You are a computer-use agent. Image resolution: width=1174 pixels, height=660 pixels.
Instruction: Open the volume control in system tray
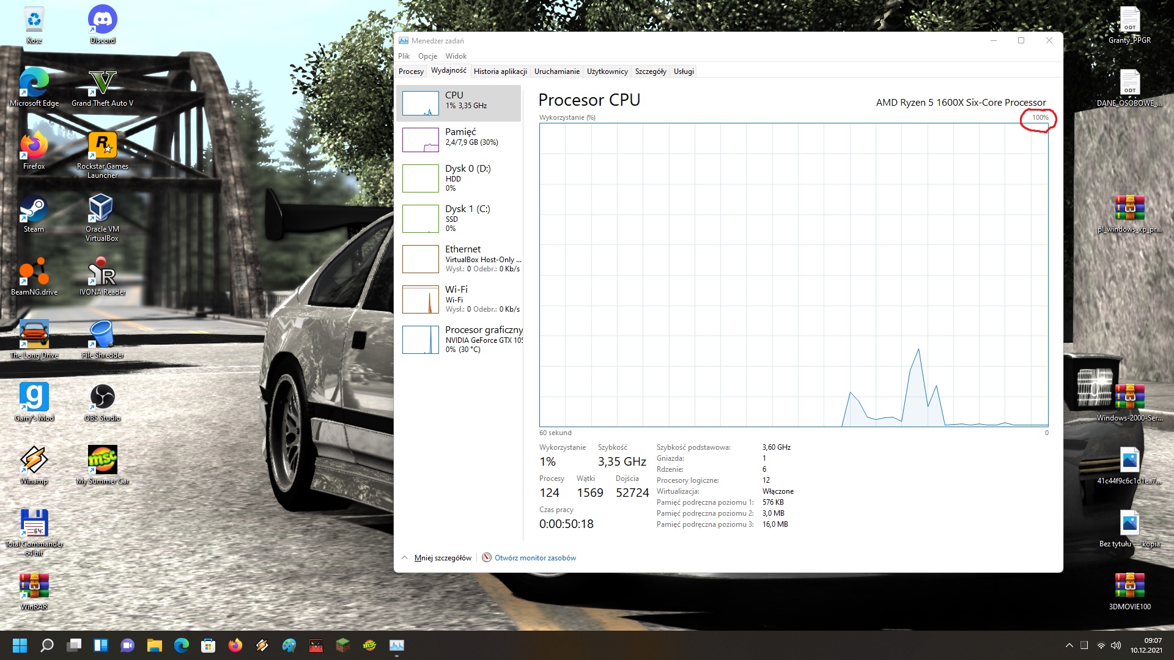pyautogui.click(x=1116, y=645)
